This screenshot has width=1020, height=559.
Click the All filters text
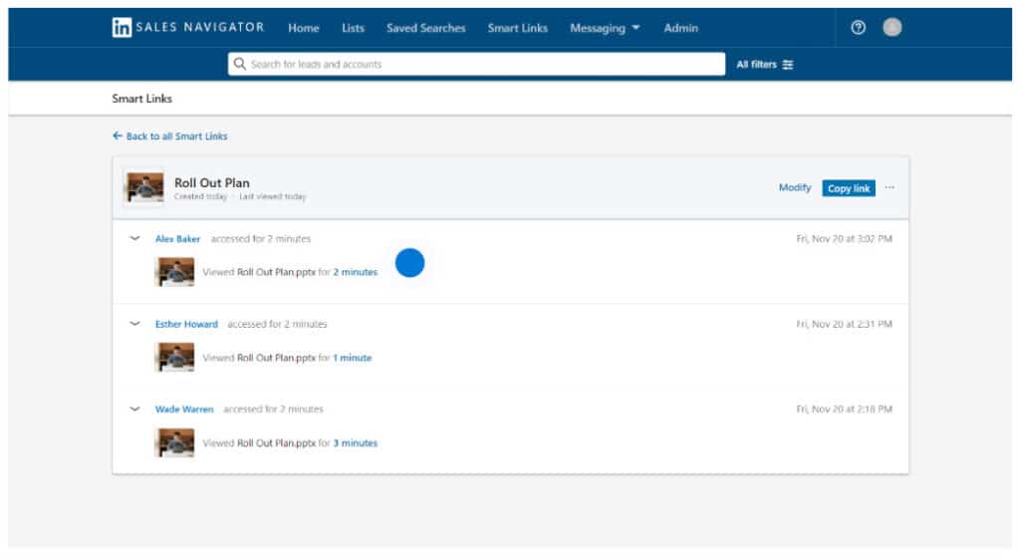(x=757, y=65)
